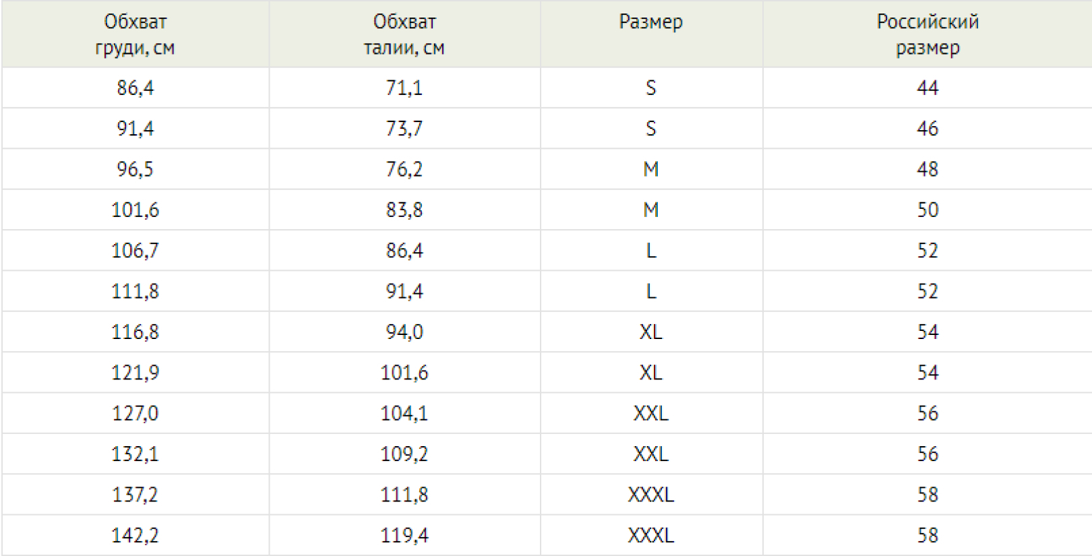Click the "Обхват груди, см" column header

(x=135, y=34)
